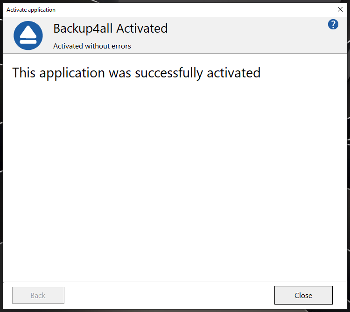This screenshot has width=350, height=312.
Task: Click the word "Backup4all" in the heading
Action: click(83, 28)
